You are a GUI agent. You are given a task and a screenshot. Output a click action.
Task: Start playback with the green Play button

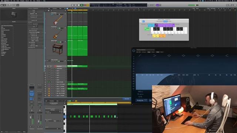82,5
